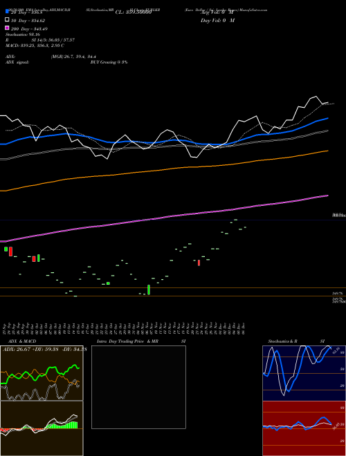The image size is (346, 456).
Task: Click the 'Stochastics: 93.16' reading
Action: pyautogui.click(x=23, y=35)
